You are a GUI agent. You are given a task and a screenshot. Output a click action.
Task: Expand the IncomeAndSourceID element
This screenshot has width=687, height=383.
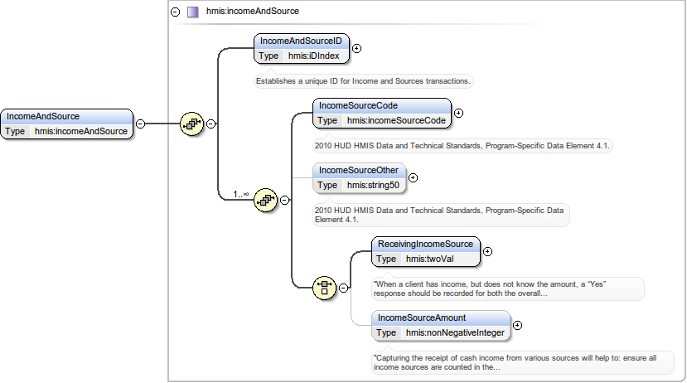(356, 48)
